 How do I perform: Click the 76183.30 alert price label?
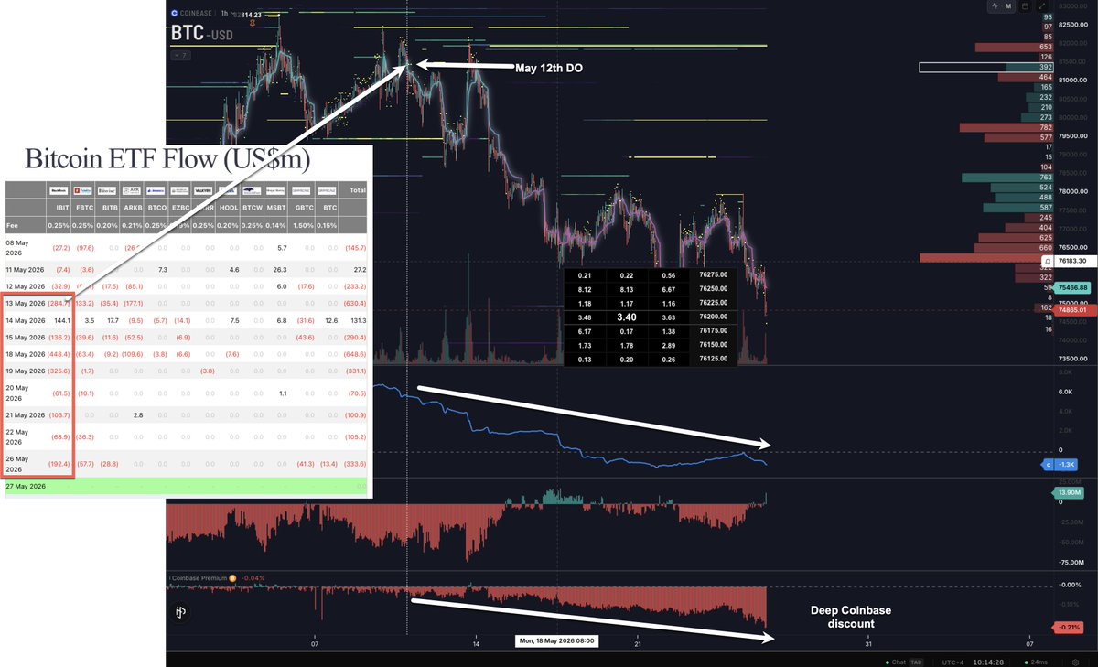point(1074,261)
